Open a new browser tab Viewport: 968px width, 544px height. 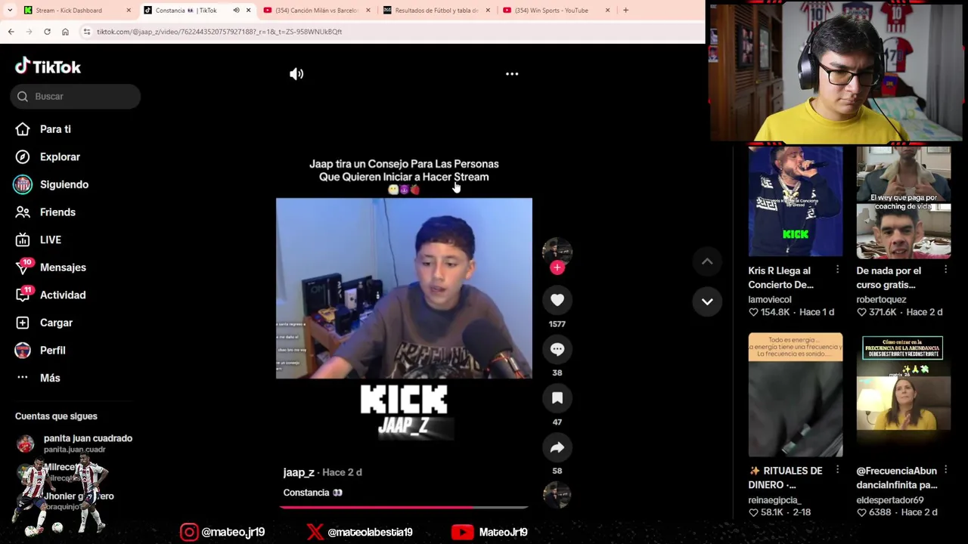click(x=625, y=11)
